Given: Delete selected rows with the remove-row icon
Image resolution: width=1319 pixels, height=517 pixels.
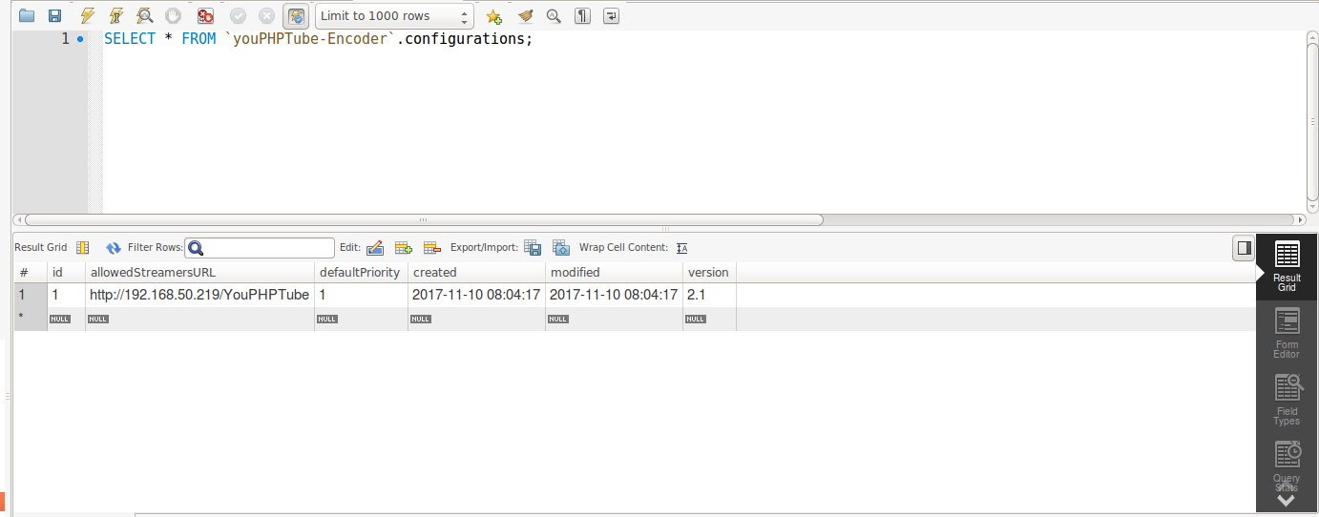Looking at the screenshot, I should [x=432, y=248].
